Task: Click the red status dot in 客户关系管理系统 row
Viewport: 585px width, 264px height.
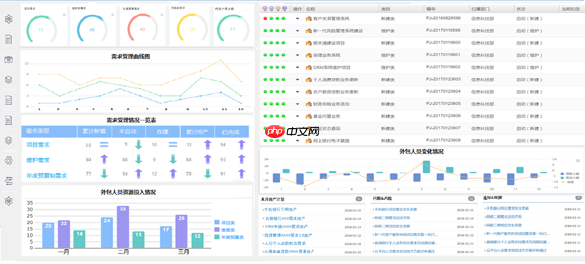Action: [265, 18]
